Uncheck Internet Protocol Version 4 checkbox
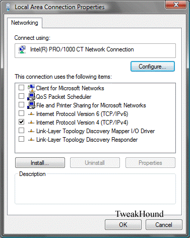Screen dimensions: 190x238 tap(21, 122)
